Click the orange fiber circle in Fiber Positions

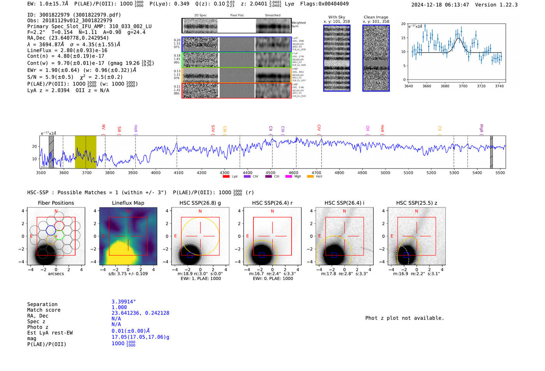click(51, 240)
